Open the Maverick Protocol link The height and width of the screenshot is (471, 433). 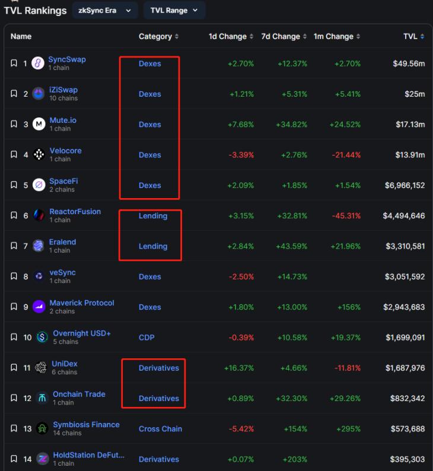pos(82,303)
